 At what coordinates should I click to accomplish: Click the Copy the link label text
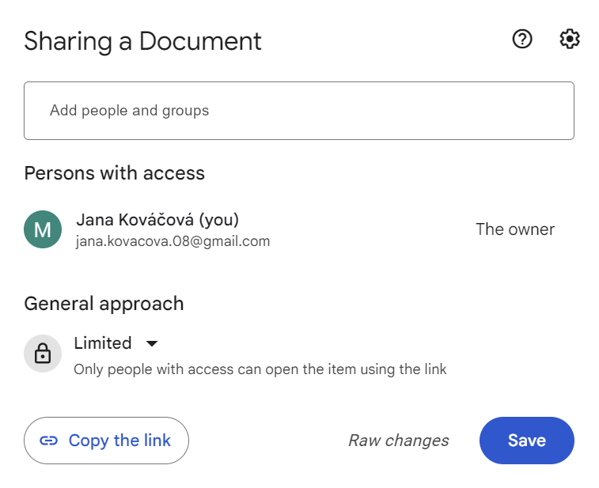pyautogui.click(x=119, y=441)
